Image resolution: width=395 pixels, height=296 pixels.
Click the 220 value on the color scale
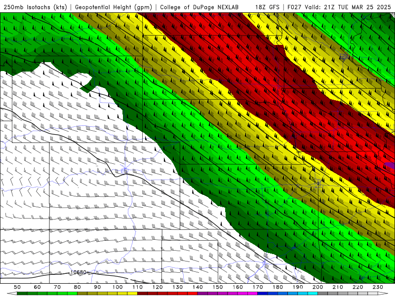click(357, 287)
